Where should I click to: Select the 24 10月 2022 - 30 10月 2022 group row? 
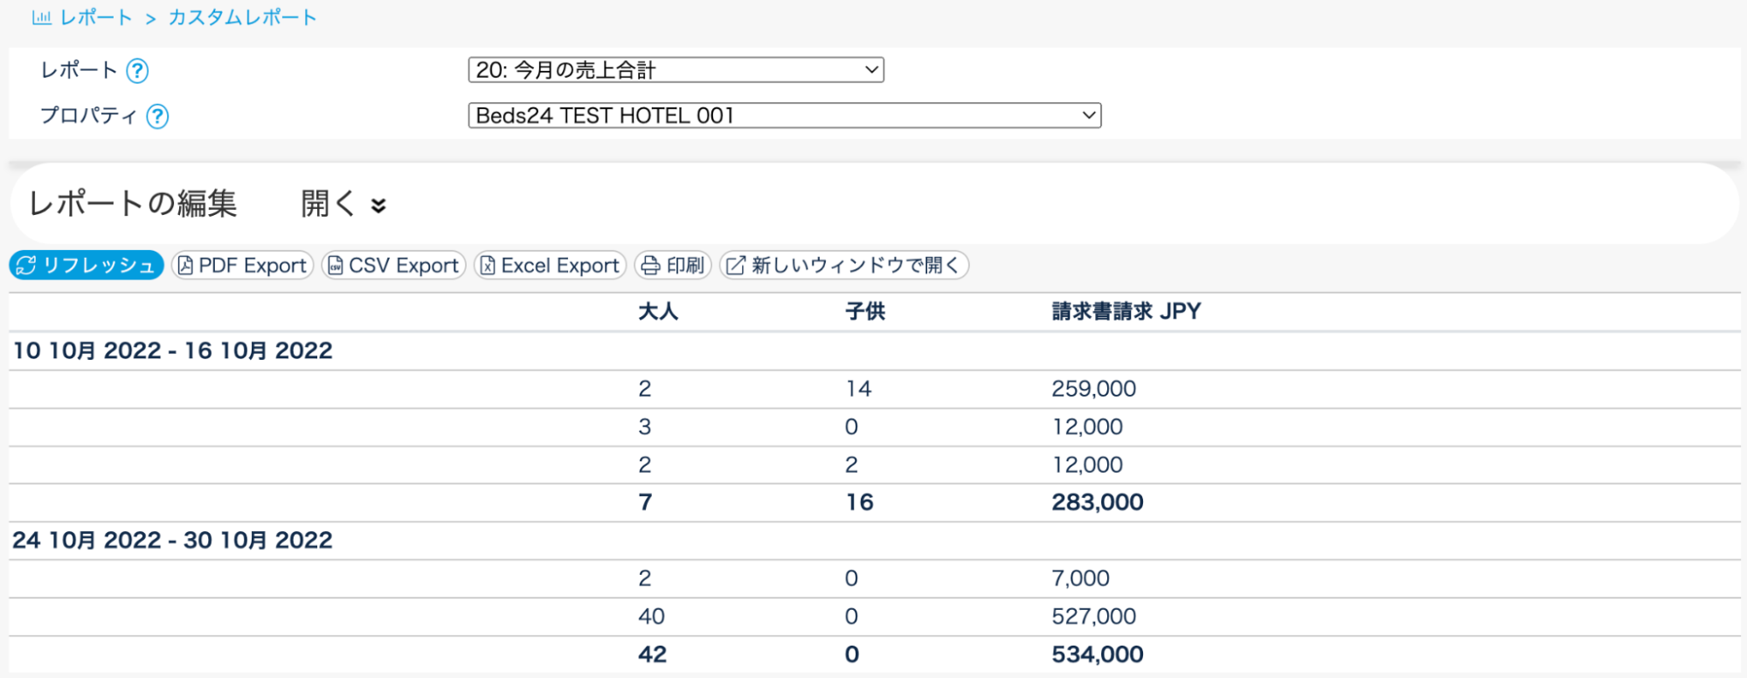(173, 541)
